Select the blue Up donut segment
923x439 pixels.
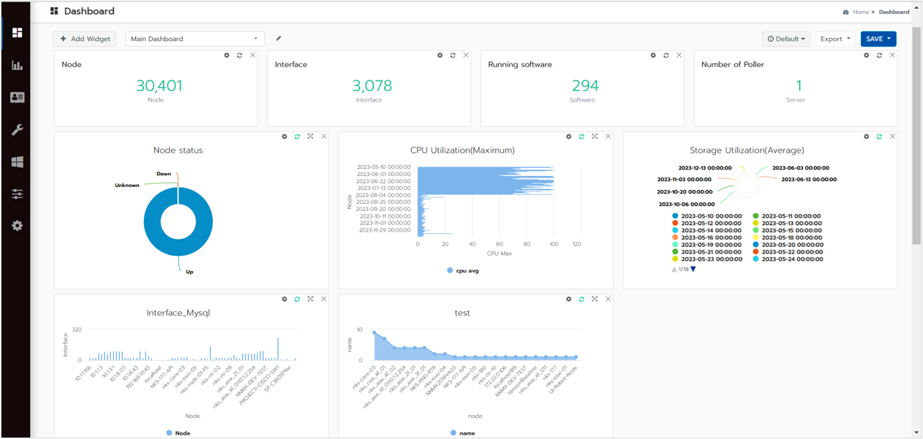pos(178,222)
